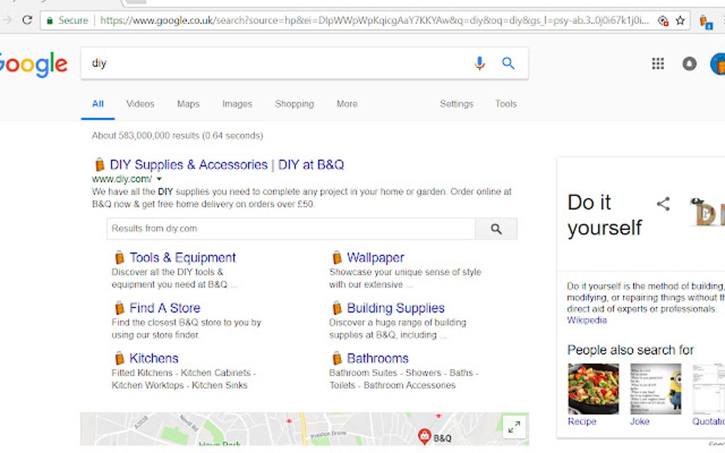
Task: Search within diy.com using magnifier button
Action: pyautogui.click(x=496, y=229)
